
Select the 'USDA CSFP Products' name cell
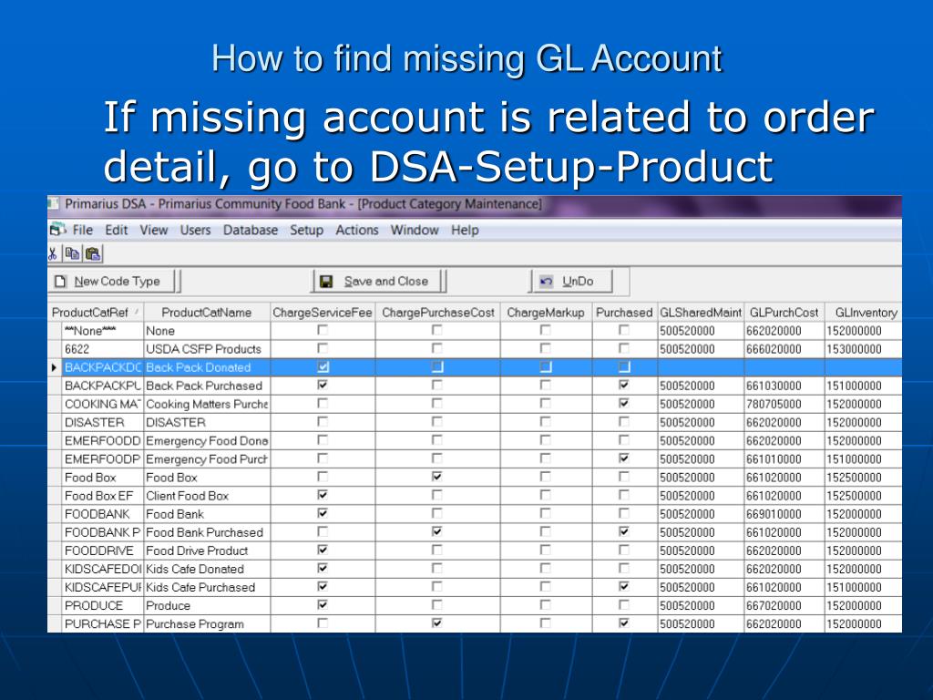pos(207,349)
